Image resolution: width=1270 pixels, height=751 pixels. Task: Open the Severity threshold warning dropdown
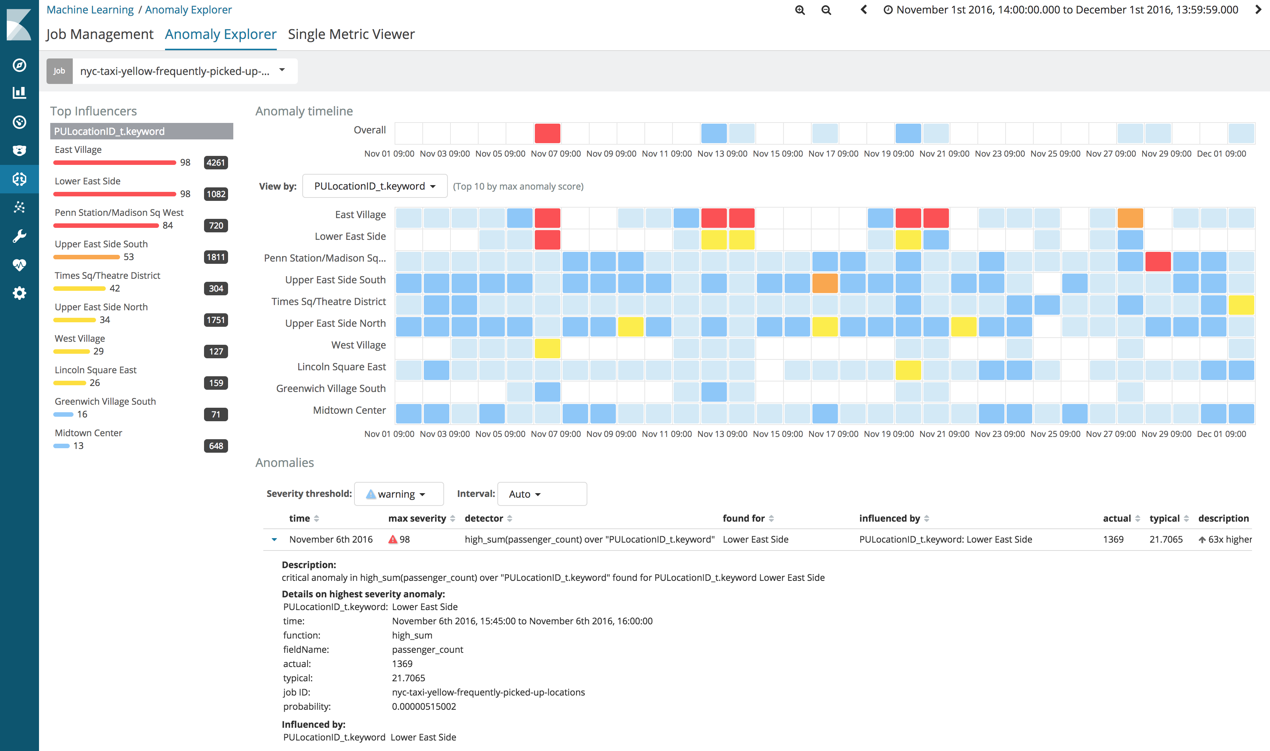point(399,494)
